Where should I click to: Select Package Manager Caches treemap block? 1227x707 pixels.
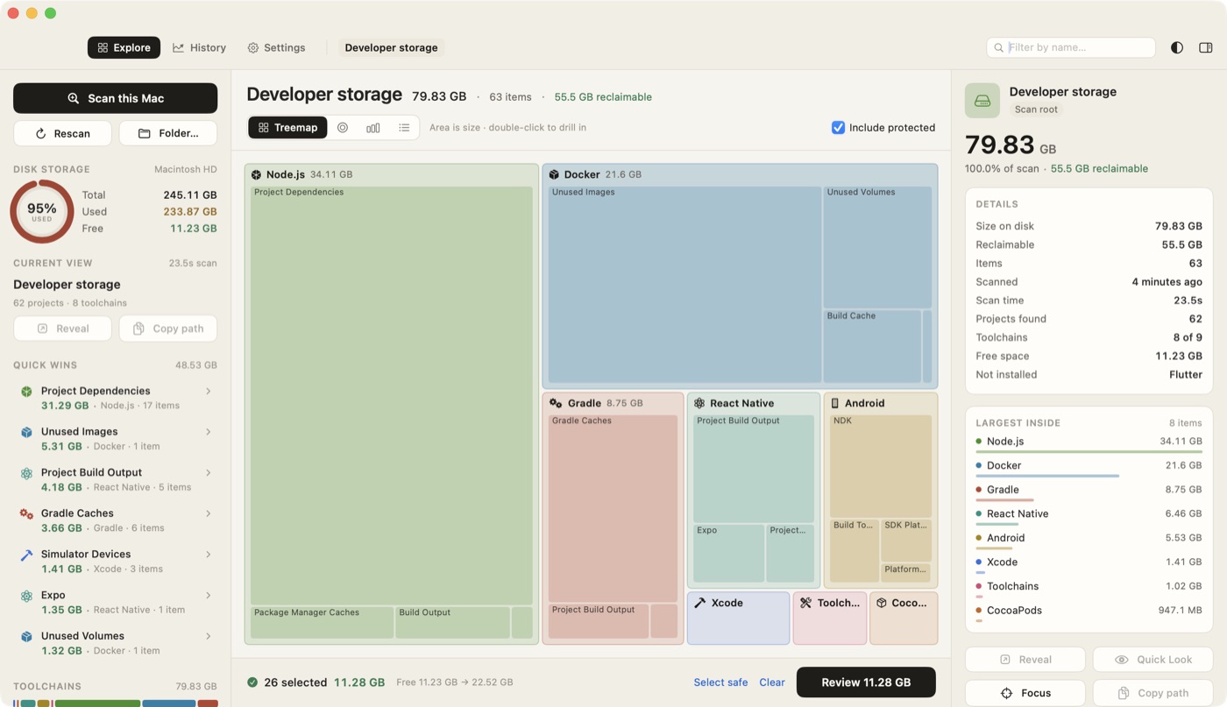coord(322,622)
